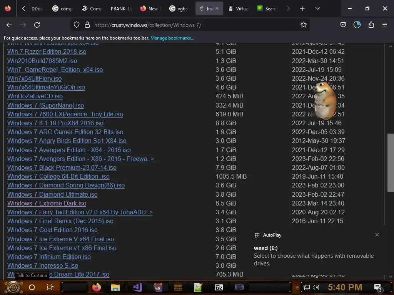Switch to the DDoS tab
The width and height of the screenshot is (394, 295).
pyautogui.click(x=37, y=9)
